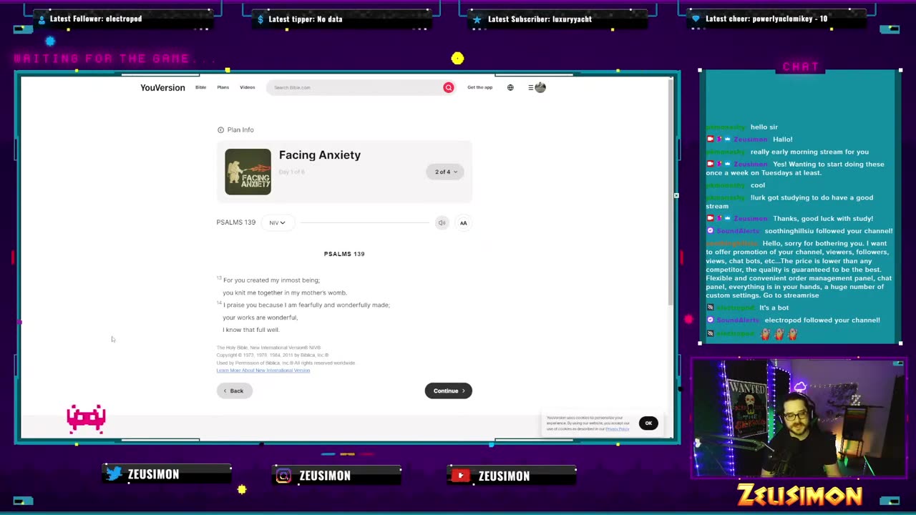Click the Plan Info link text
The image size is (916, 515).
pyautogui.click(x=240, y=129)
